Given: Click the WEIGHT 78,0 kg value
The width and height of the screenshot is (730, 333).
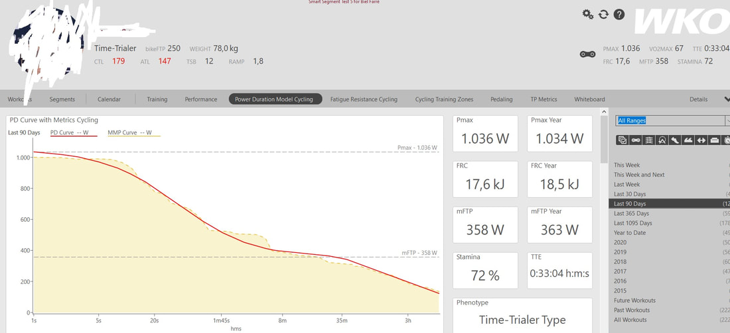Looking at the screenshot, I should pyautogui.click(x=226, y=48).
